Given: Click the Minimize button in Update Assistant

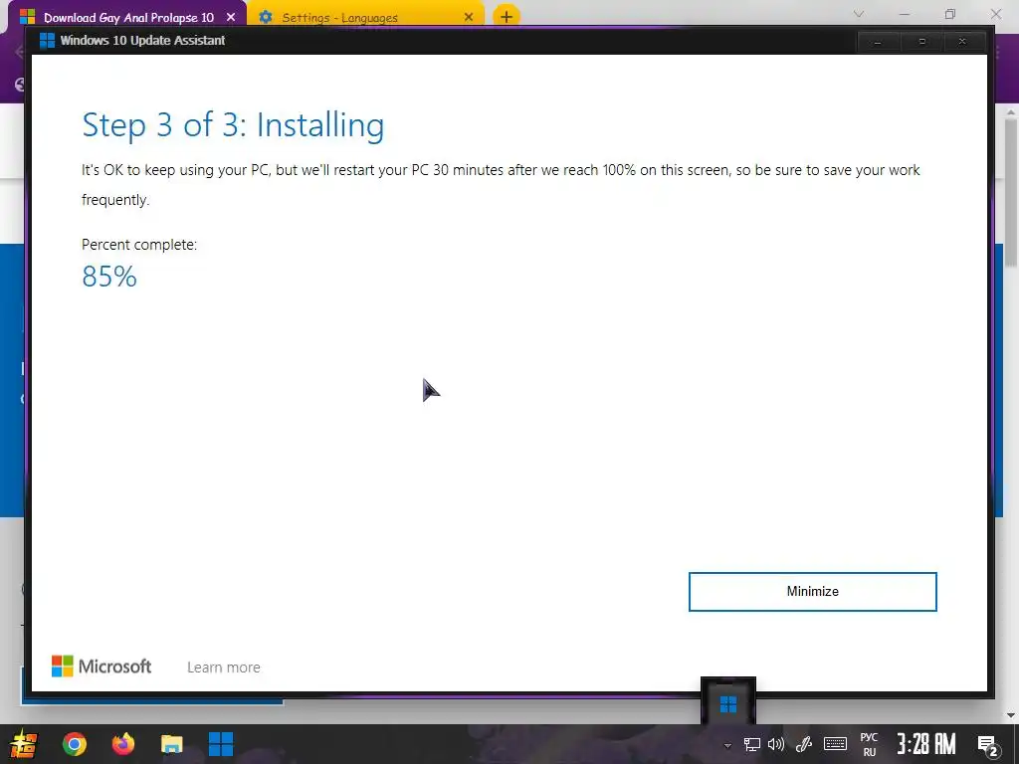Looking at the screenshot, I should pyautogui.click(x=812, y=591).
